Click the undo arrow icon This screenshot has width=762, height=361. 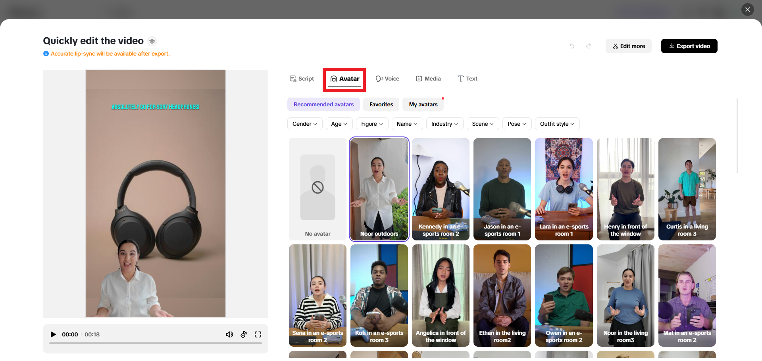pyautogui.click(x=572, y=46)
